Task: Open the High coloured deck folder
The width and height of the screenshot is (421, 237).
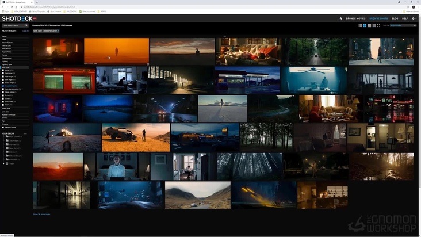Action: tap(14, 136)
